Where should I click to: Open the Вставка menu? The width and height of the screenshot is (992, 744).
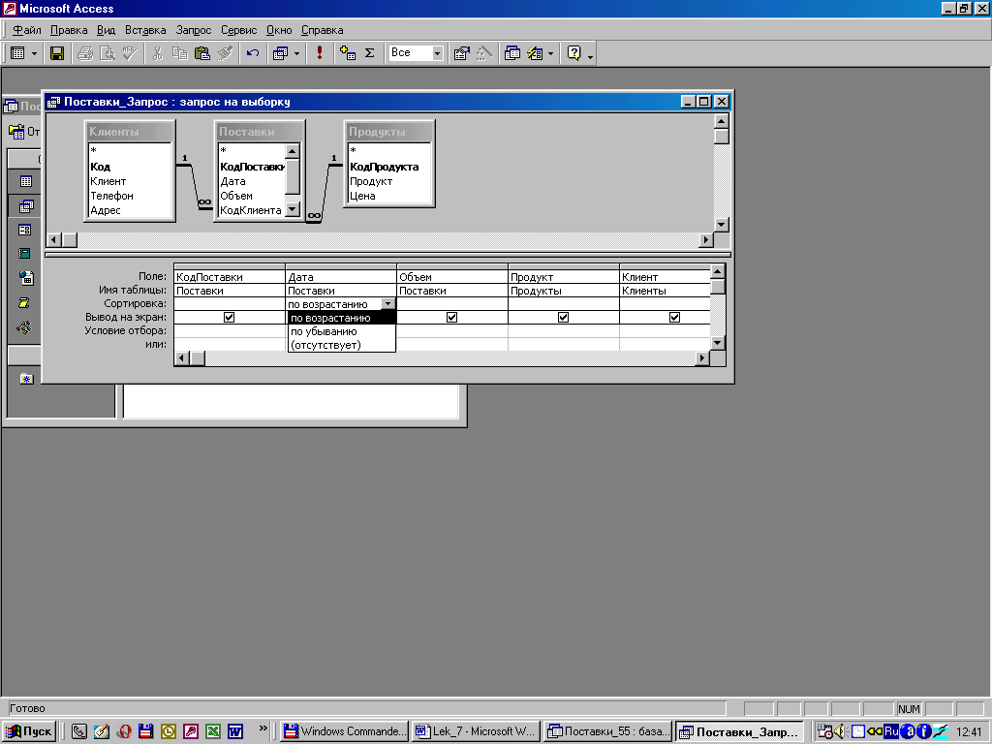145,30
